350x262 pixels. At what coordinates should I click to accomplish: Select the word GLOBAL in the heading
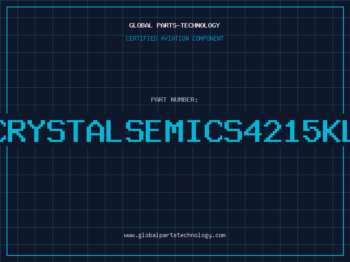pos(140,25)
